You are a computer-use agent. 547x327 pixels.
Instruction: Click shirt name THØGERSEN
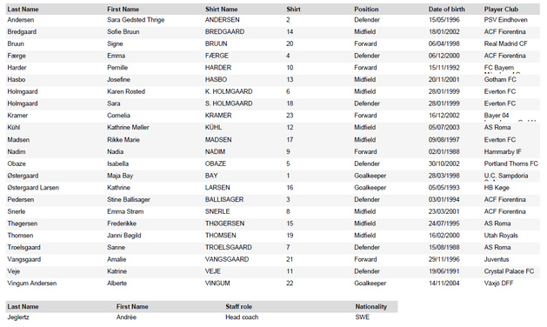pyautogui.click(x=224, y=224)
